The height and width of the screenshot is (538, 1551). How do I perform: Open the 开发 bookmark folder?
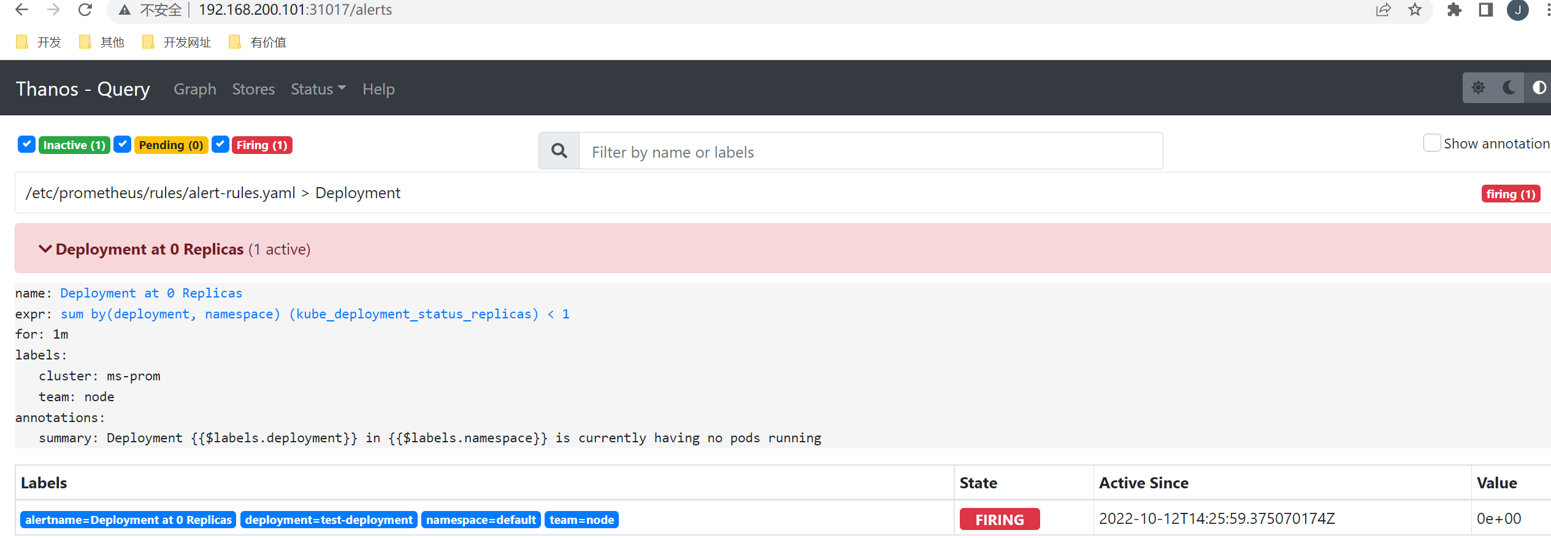[39, 42]
